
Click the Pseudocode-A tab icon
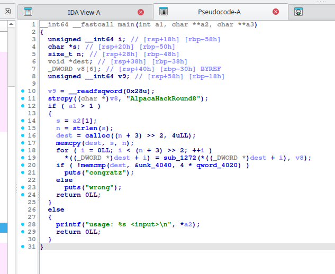click(164, 12)
